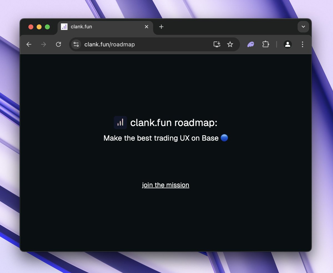Viewport: 333px width, 273px height.
Task: Follow the 'join the mission' link
Action: pos(166,185)
